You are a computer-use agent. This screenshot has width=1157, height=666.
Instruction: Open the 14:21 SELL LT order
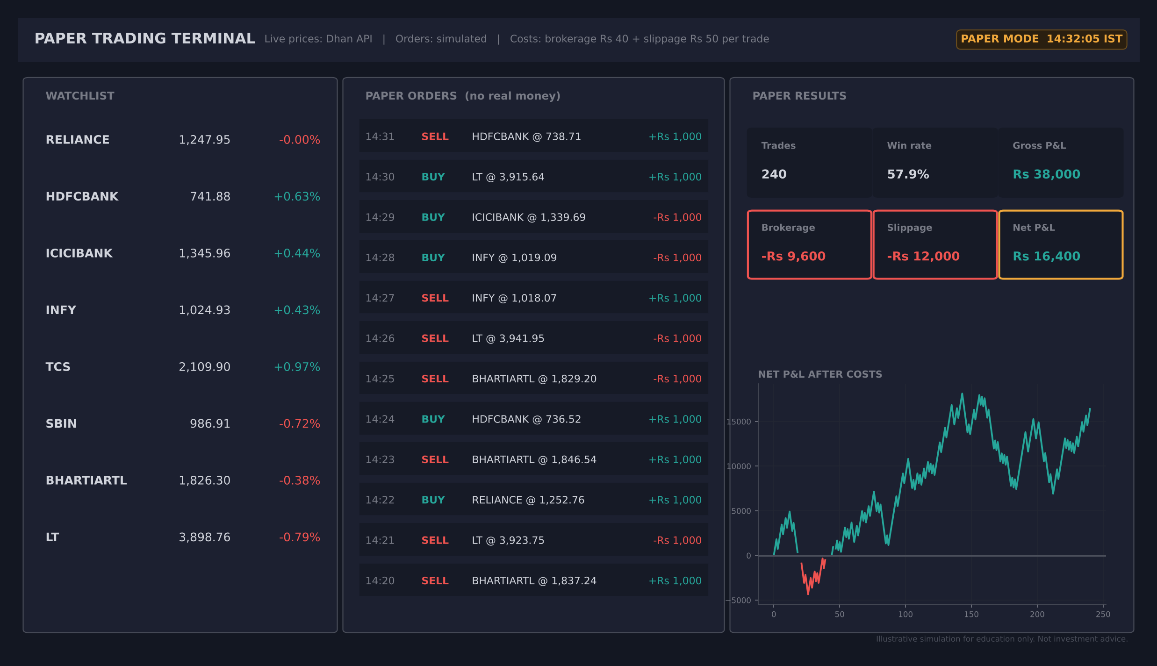(x=533, y=540)
